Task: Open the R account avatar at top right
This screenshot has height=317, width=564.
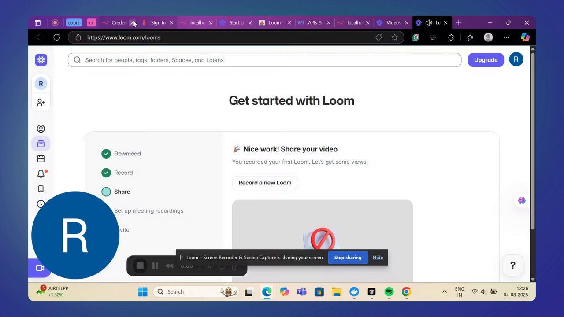Action: tap(516, 59)
